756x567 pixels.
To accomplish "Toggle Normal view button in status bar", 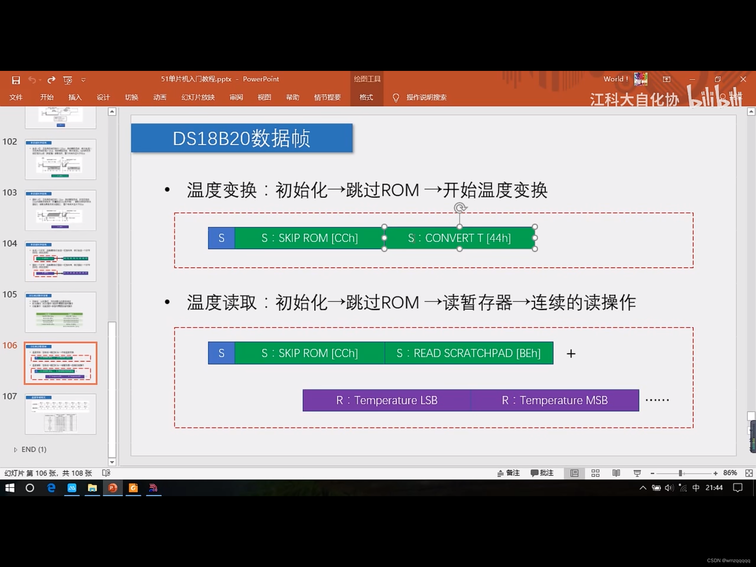I will click(574, 473).
